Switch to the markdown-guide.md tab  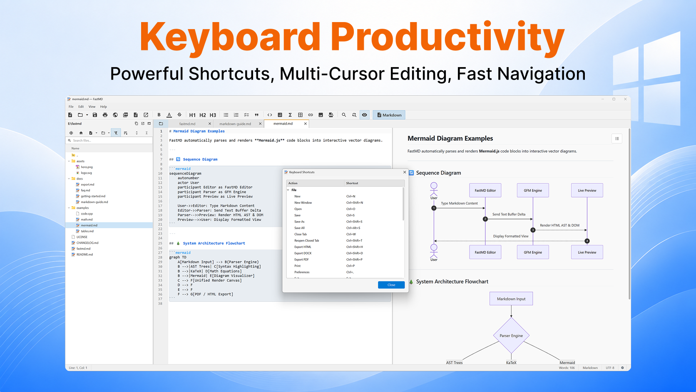[235, 124]
